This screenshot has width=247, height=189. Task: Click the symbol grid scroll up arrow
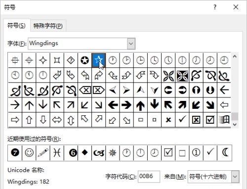point(235,56)
